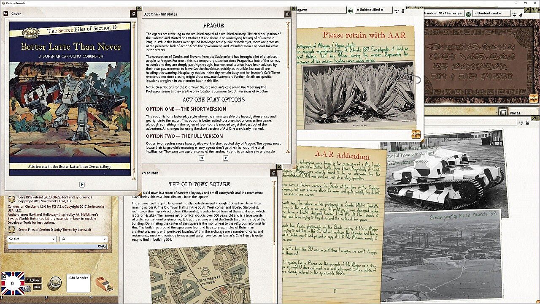540x304 pixels.
Task: Click the 'A.A.R Addendum' title
Action: click(342, 156)
